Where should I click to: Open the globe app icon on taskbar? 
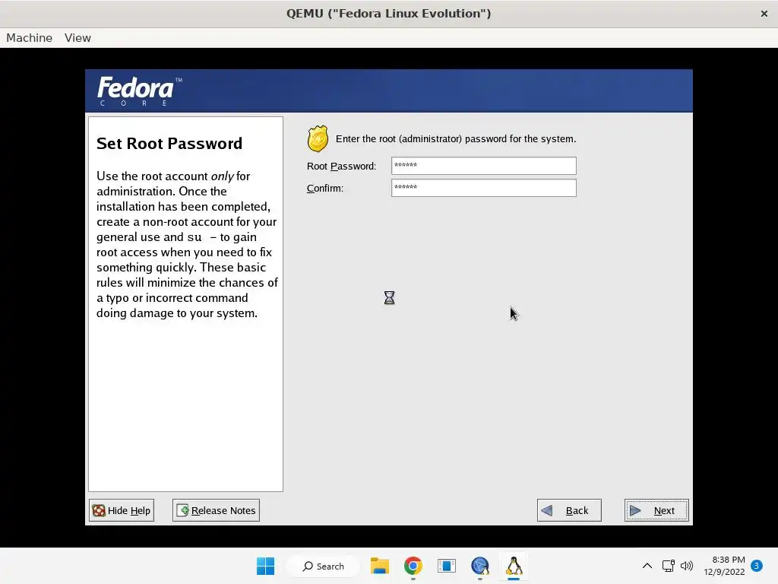(x=480, y=566)
